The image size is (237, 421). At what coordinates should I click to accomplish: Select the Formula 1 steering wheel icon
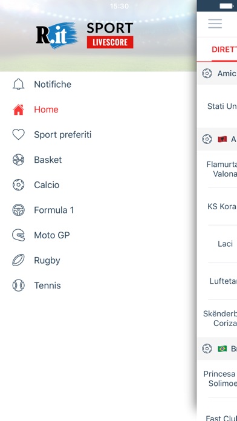19,210
